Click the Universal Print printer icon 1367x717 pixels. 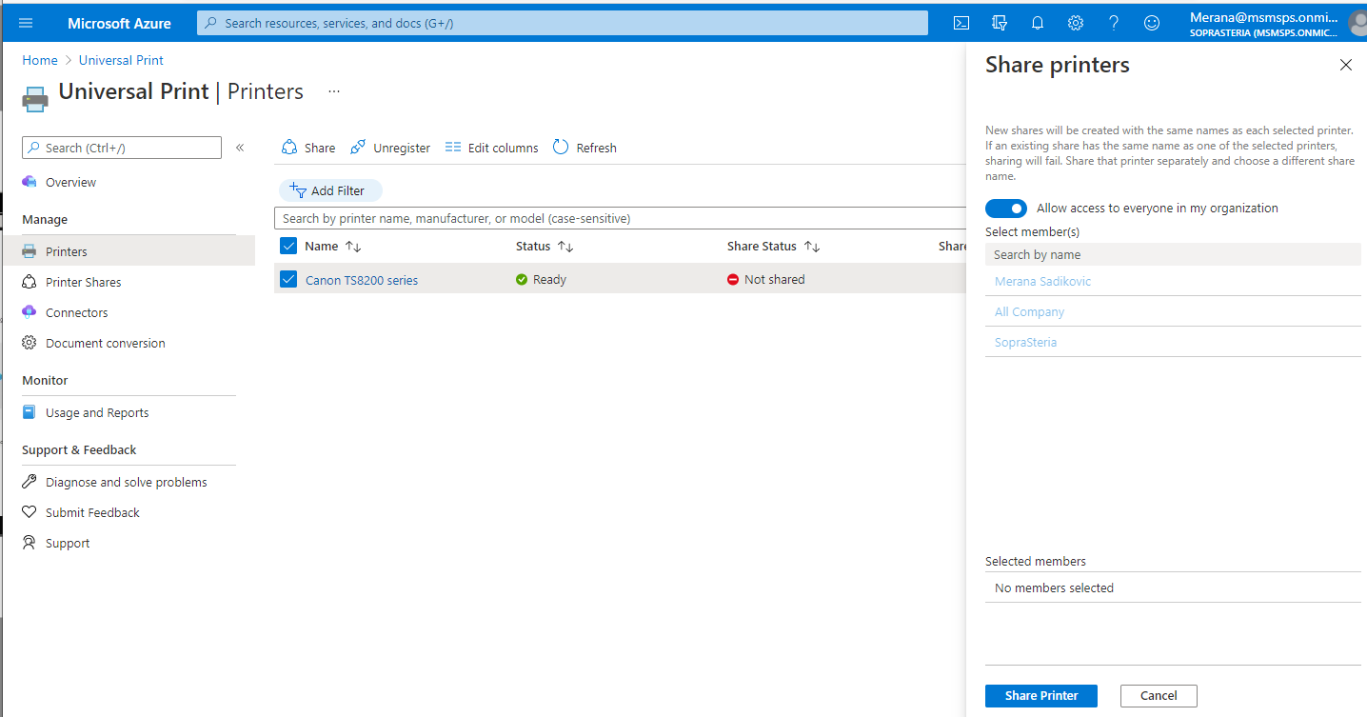tap(35, 98)
